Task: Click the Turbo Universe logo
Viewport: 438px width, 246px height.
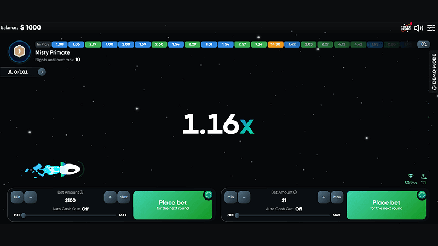Action: tap(406, 28)
